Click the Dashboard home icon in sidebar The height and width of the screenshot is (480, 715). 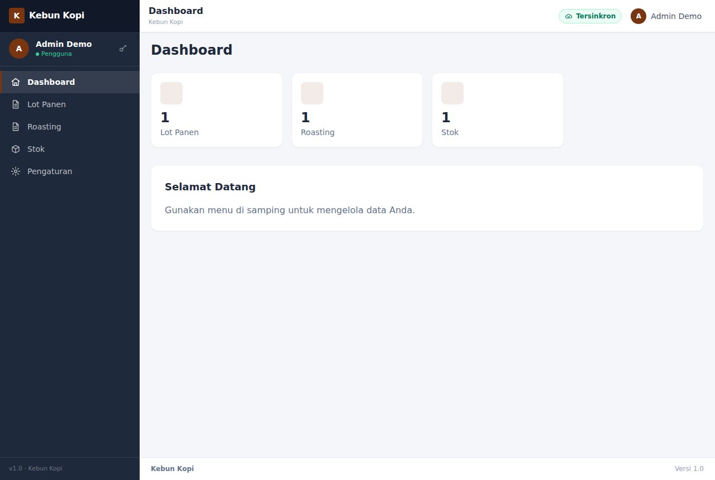click(x=16, y=82)
